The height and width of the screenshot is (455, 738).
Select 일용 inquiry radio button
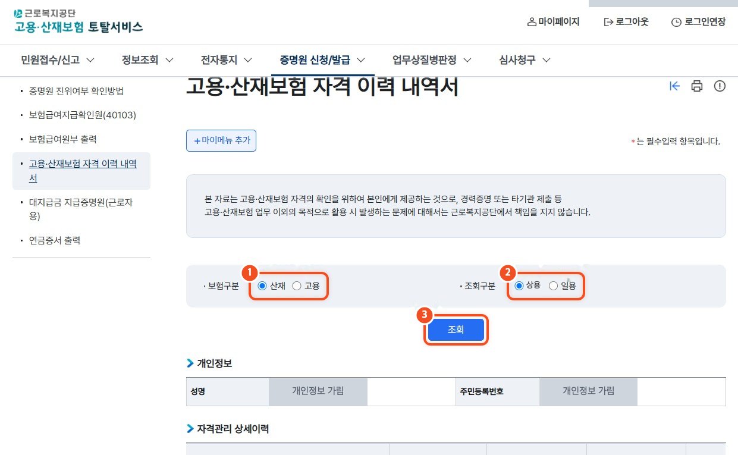553,286
